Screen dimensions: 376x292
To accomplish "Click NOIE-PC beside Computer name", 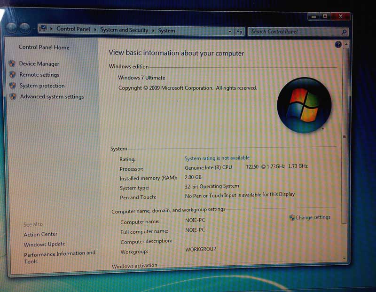I will tap(195, 220).
